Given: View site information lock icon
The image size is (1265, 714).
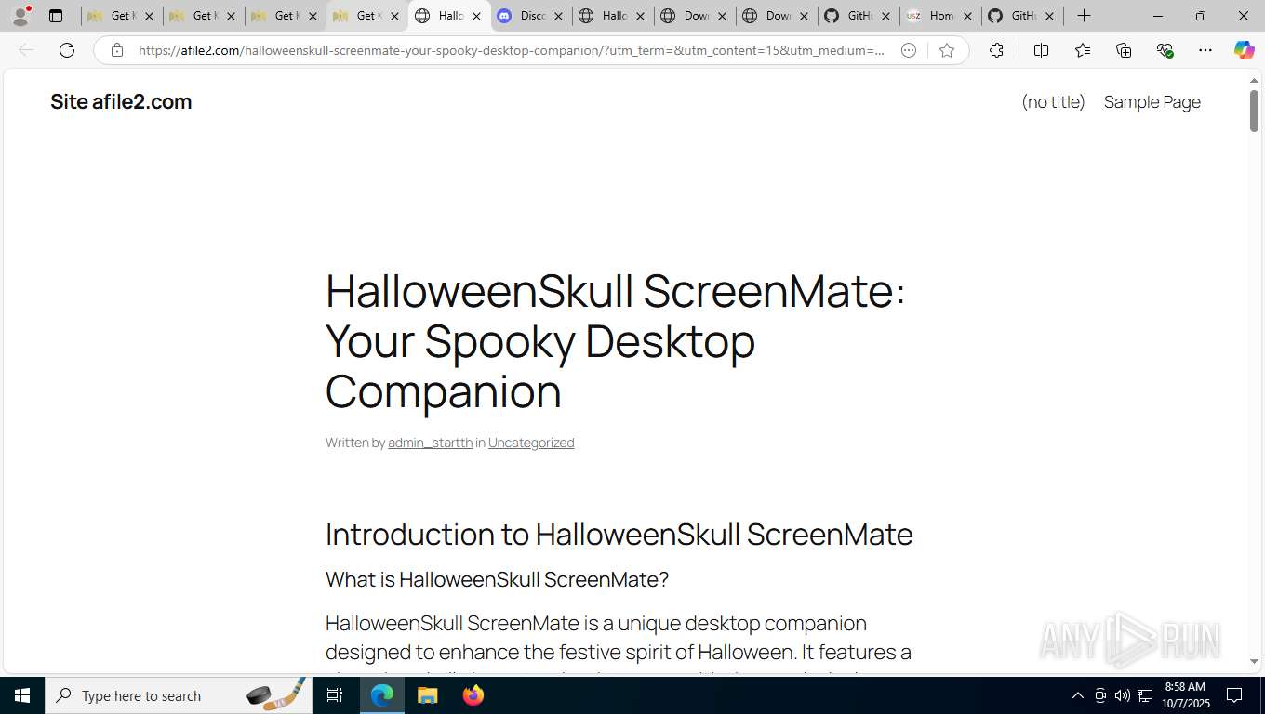Looking at the screenshot, I should pos(116,50).
